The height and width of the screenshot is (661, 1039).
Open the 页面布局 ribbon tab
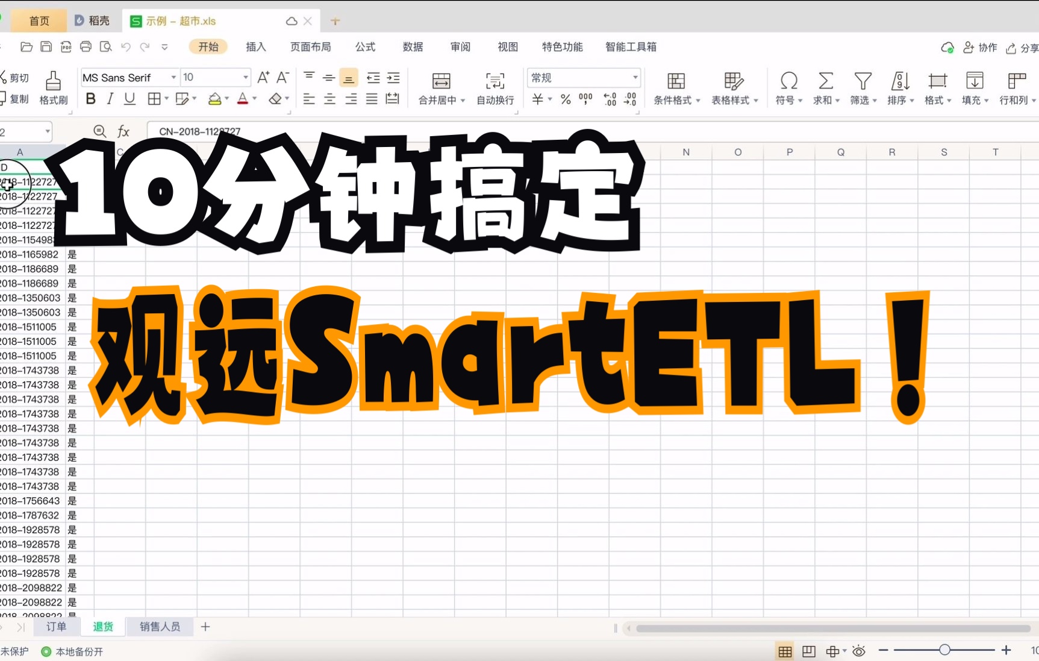click(311, 47)
